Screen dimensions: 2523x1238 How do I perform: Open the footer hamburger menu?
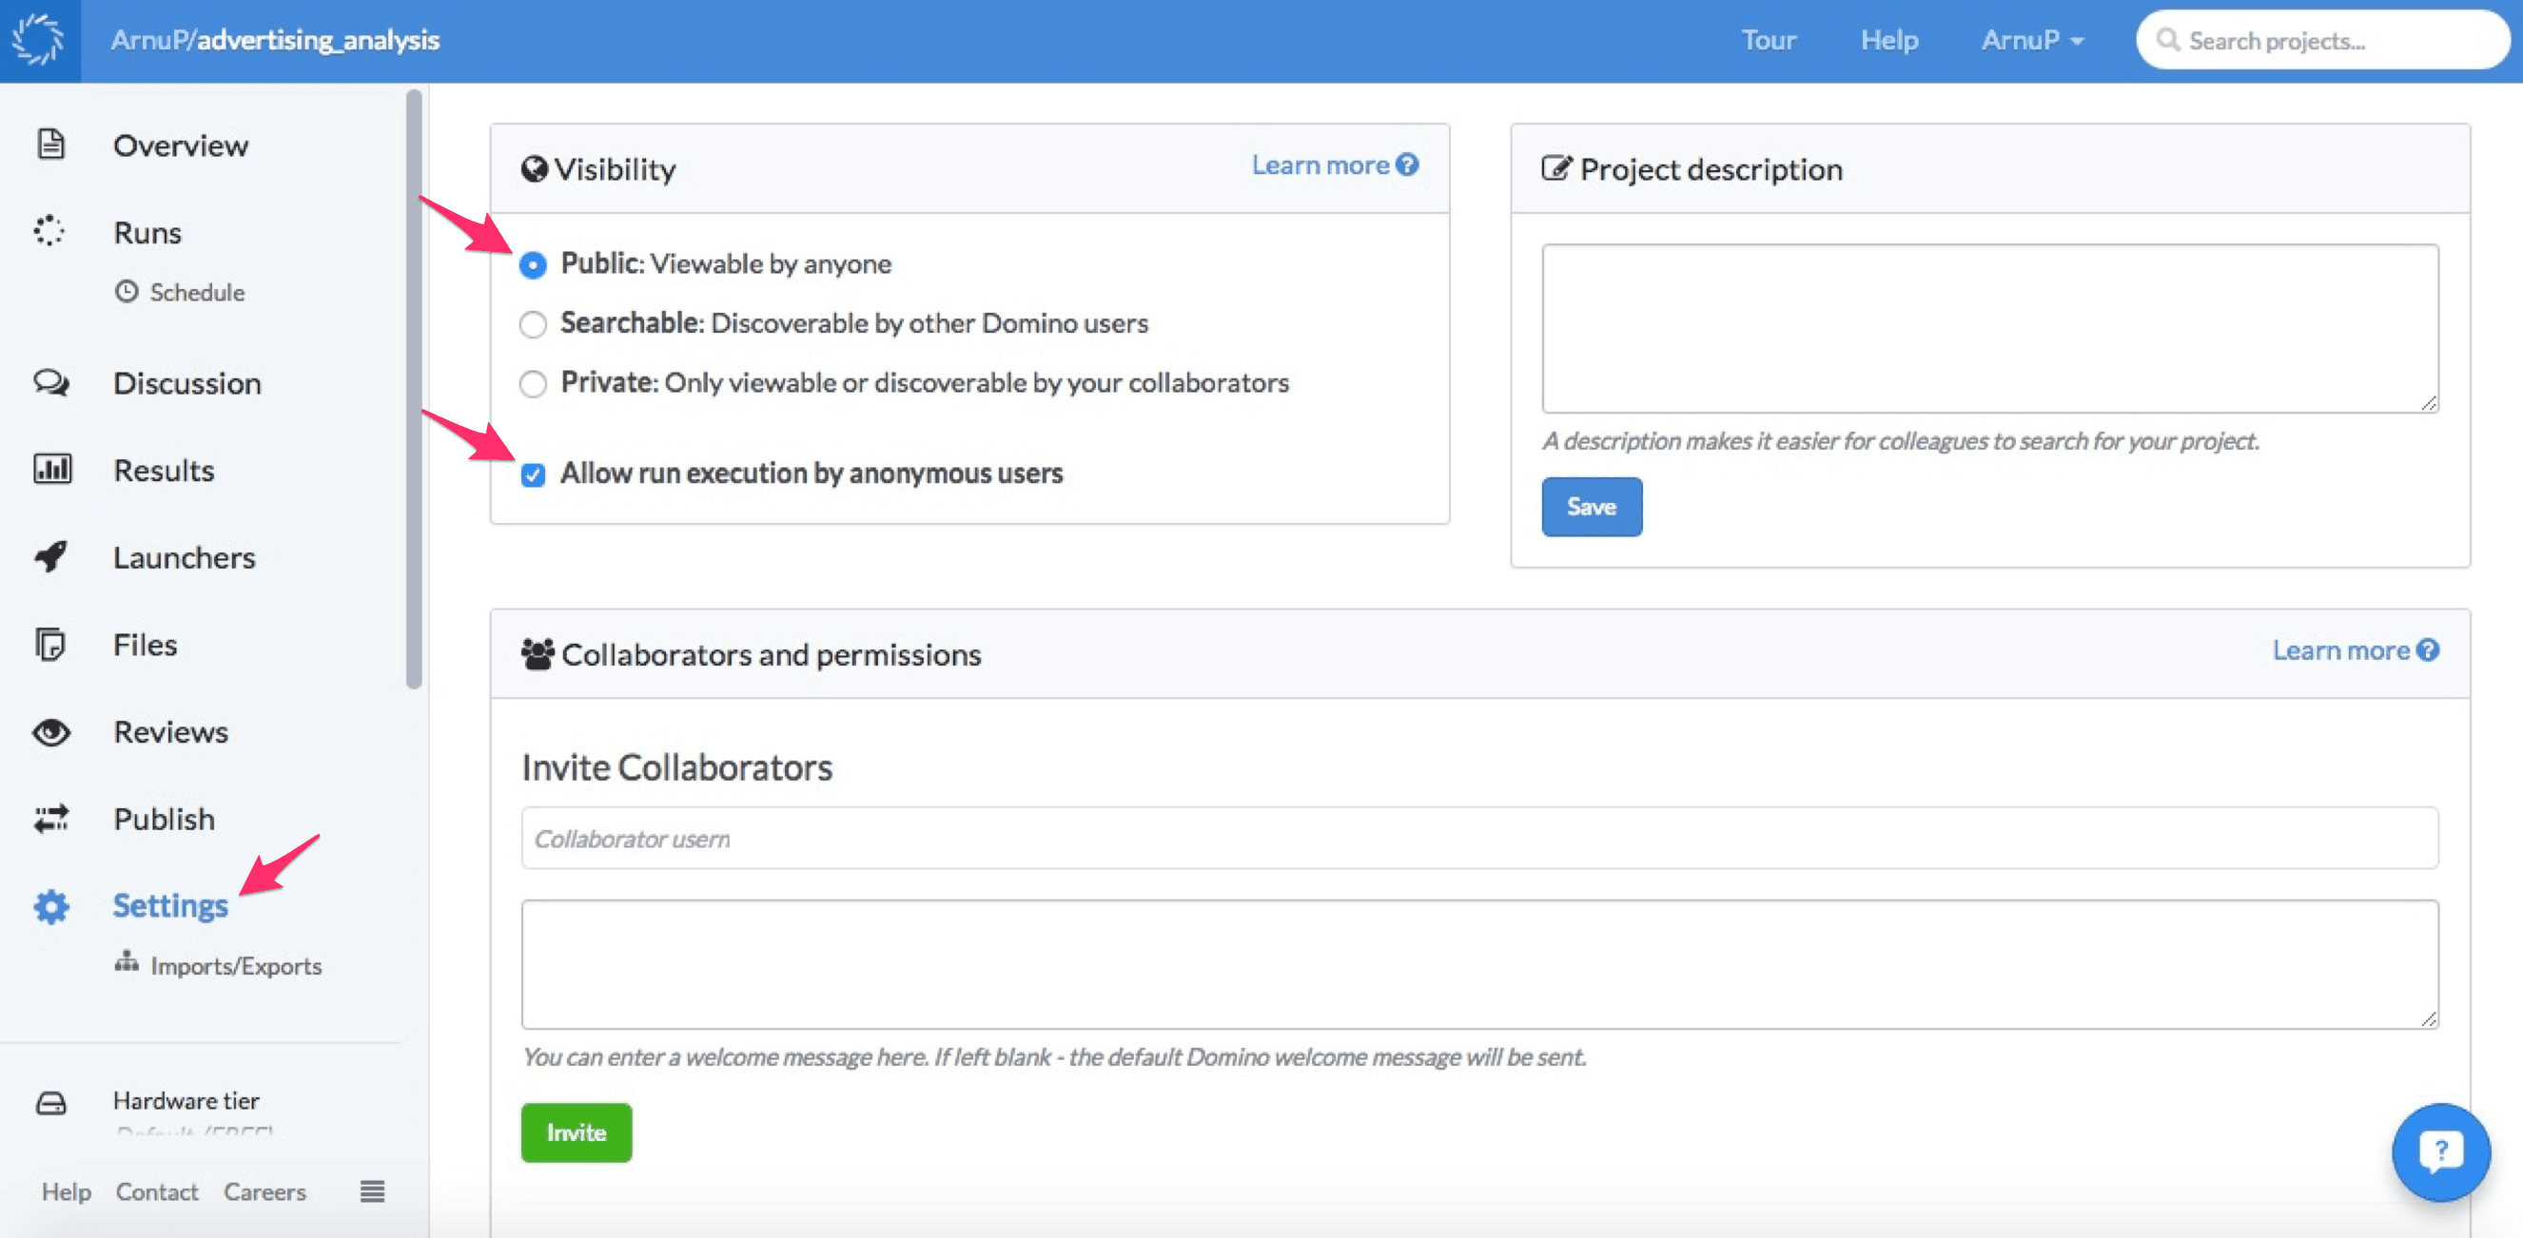click(372, 1191)
